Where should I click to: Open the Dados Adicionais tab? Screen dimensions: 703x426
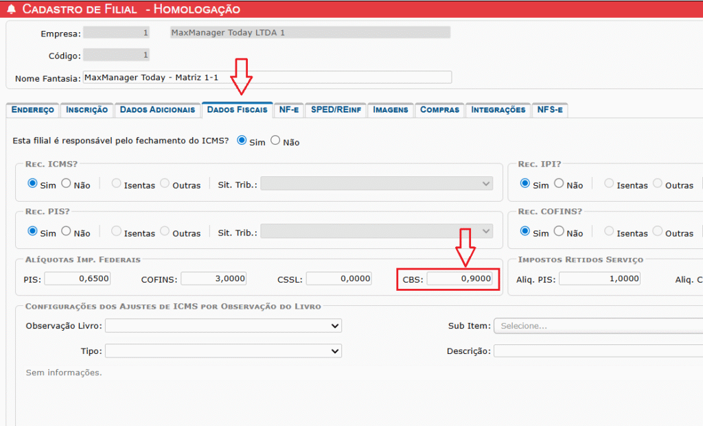click(x=157, y=110)
